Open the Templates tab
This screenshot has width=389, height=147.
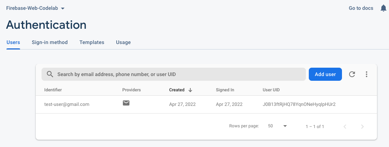tap(92, 42)
